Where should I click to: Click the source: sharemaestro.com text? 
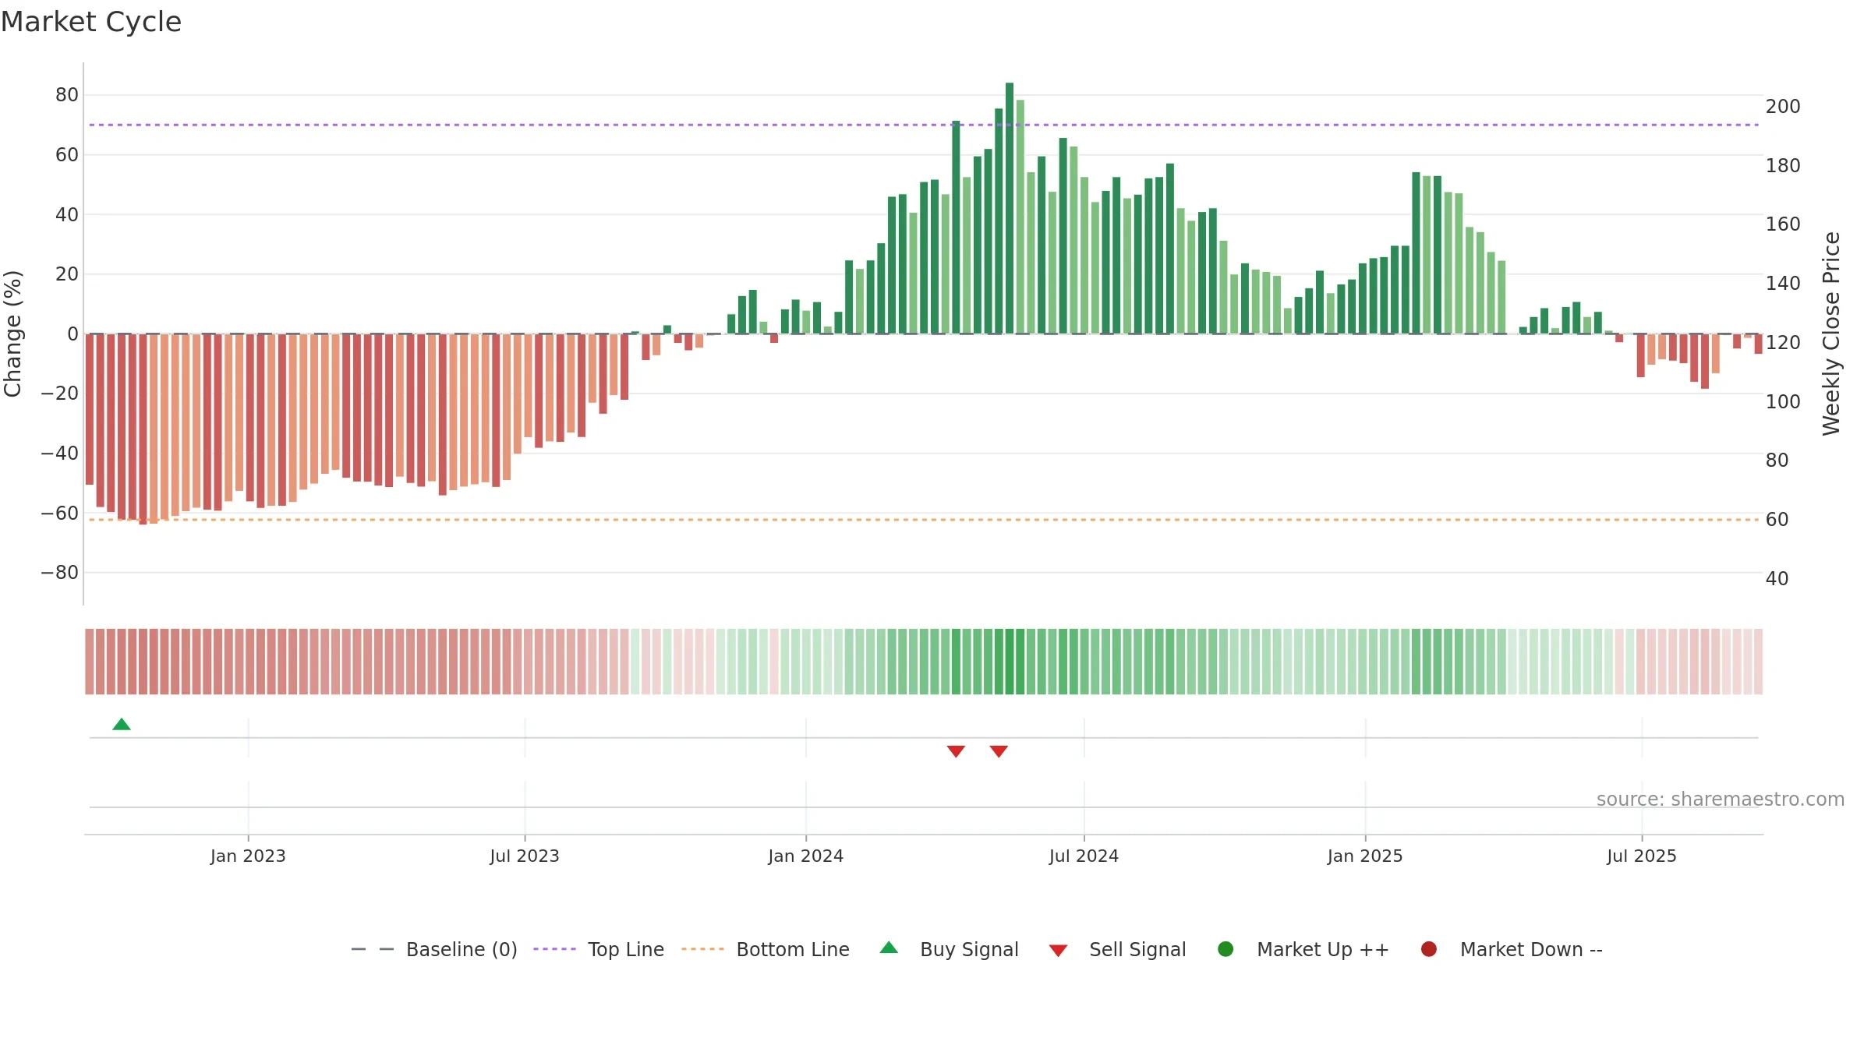1721,800
